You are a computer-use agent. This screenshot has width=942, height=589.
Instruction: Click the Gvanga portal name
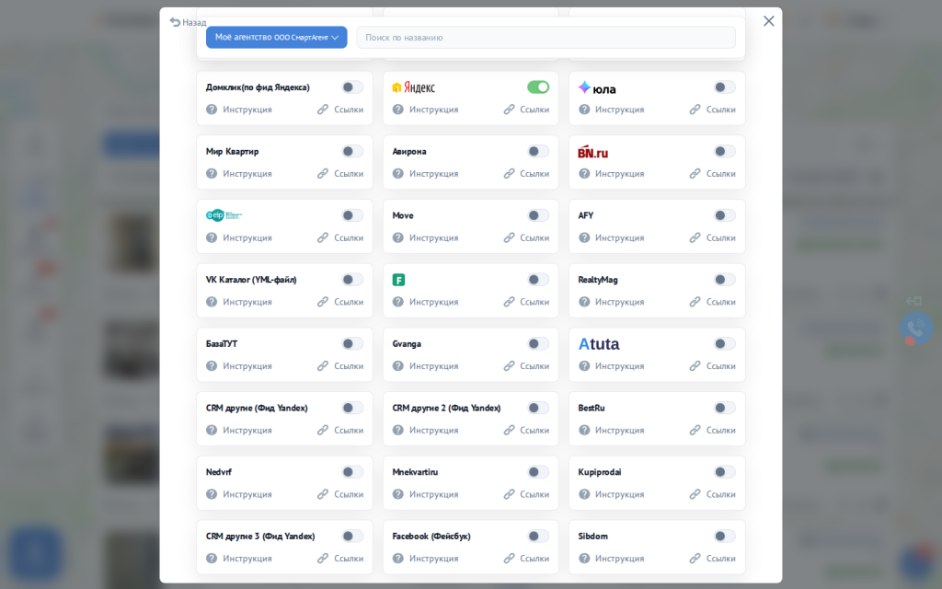click(x=407, y=344)
